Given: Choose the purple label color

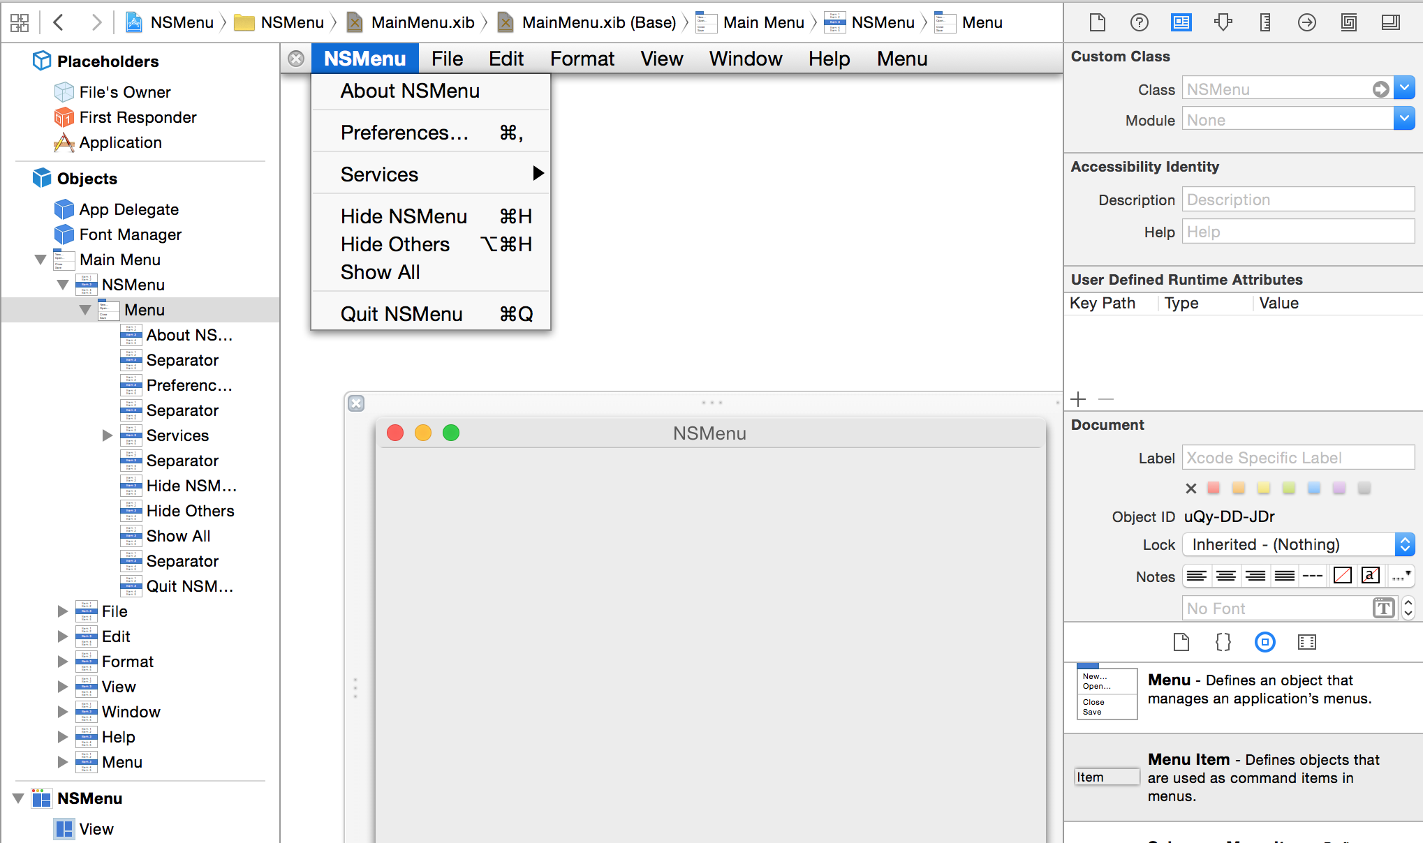Looking at the screenshot, I should 1339,488.
